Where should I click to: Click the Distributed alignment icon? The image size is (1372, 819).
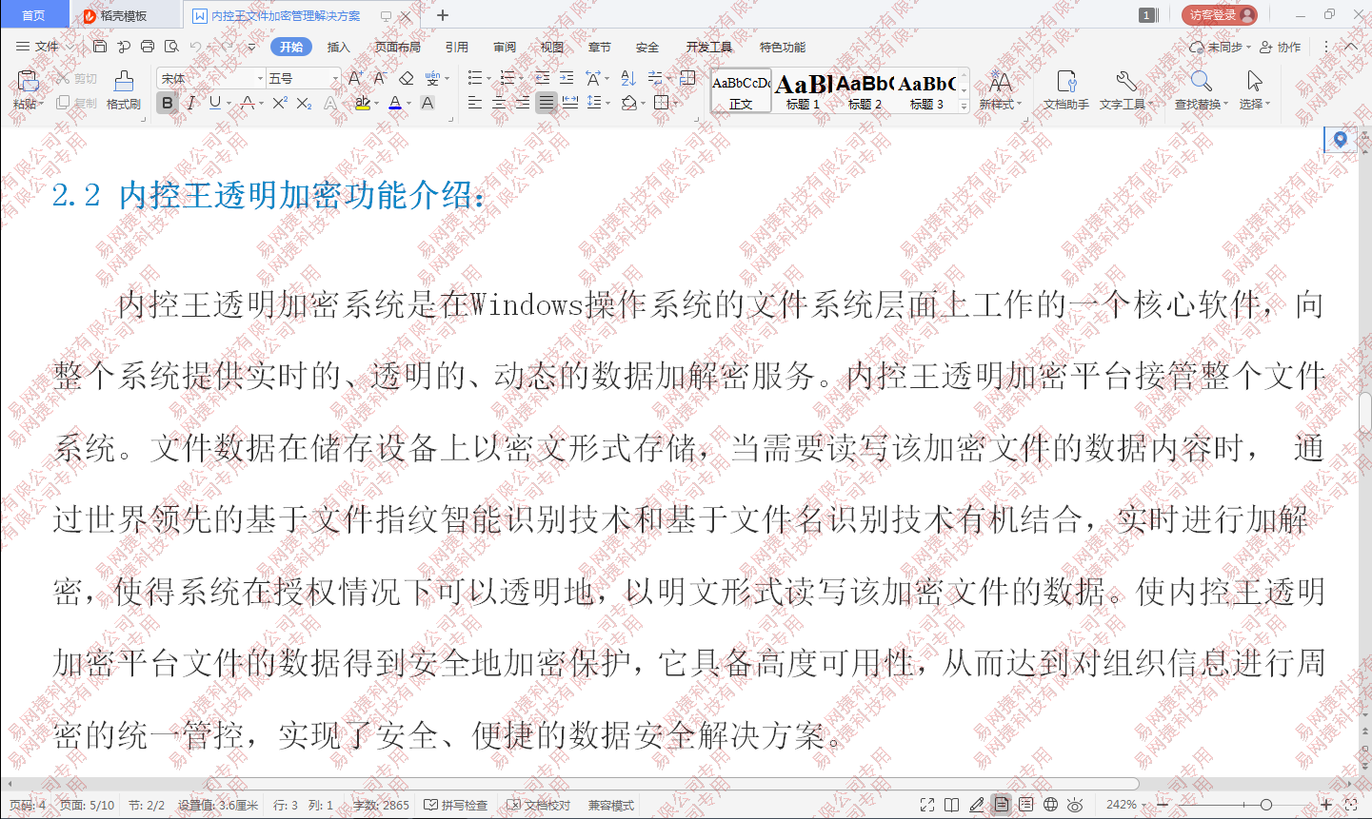(x=570, y=103)
